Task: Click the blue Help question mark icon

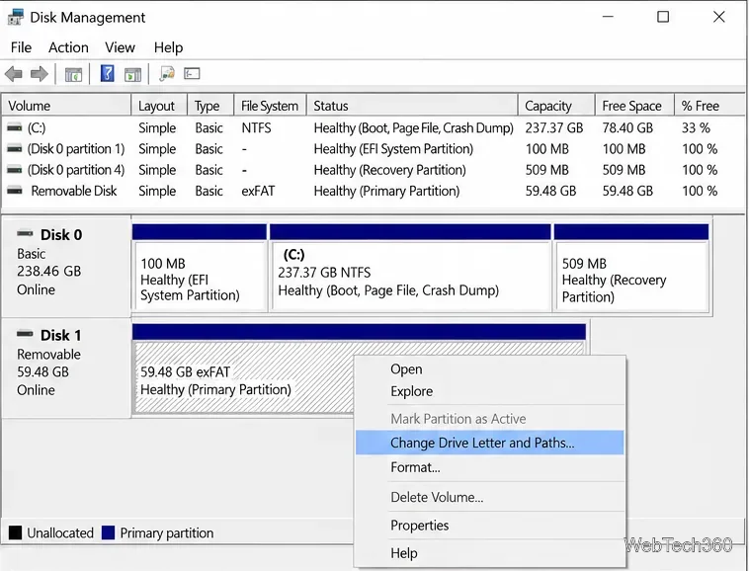Action: tap(107, 73)
